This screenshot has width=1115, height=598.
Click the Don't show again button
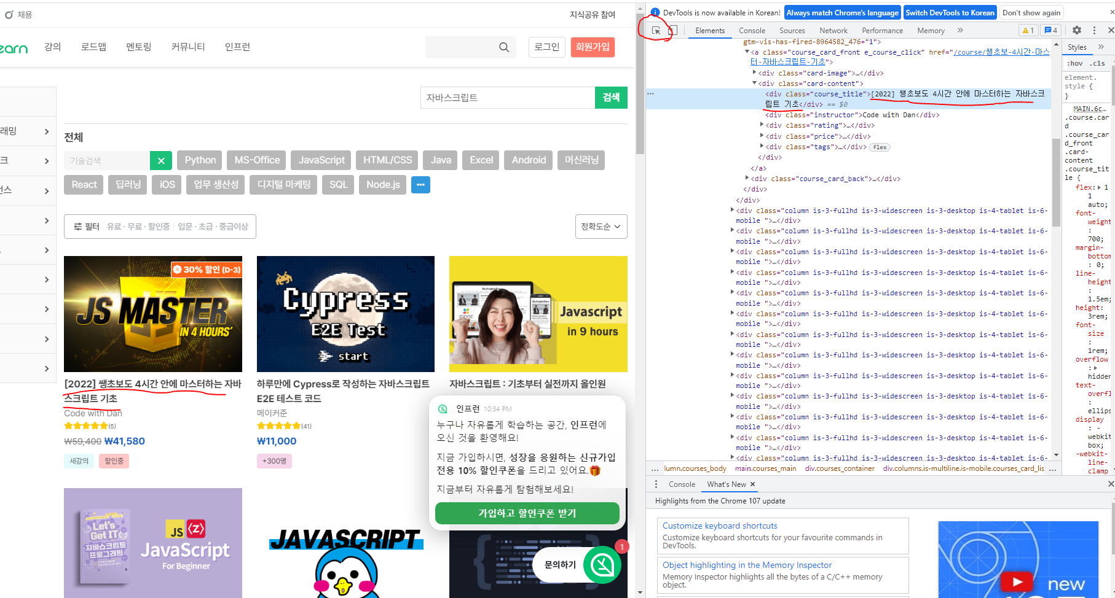(x=1031, y=13)
